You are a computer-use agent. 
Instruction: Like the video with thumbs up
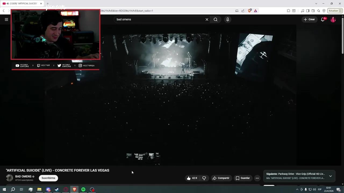192,178
